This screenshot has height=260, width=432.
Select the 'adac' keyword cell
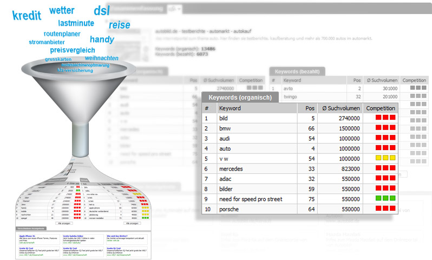pos(225,179)
